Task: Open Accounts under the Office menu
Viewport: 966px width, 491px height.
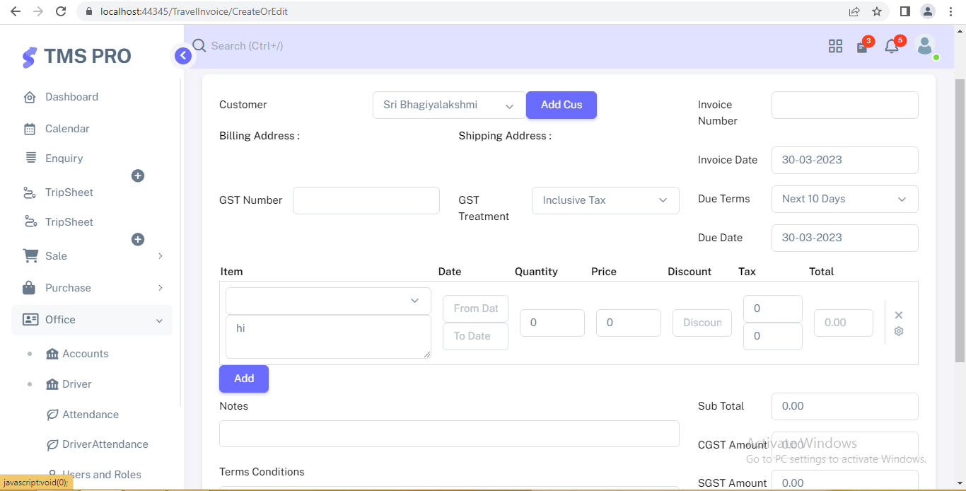Action: tap(85, 354)
